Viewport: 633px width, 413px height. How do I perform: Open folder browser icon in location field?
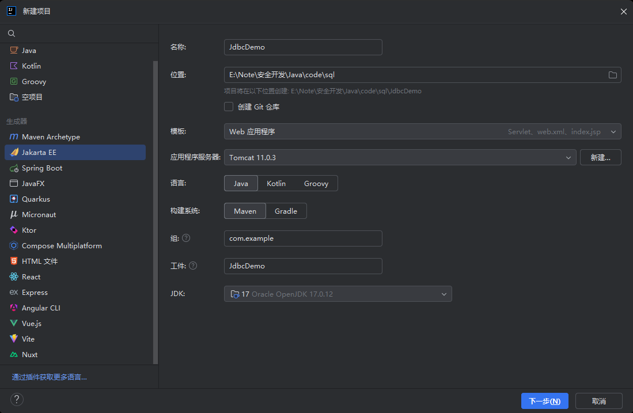point(612,75)
